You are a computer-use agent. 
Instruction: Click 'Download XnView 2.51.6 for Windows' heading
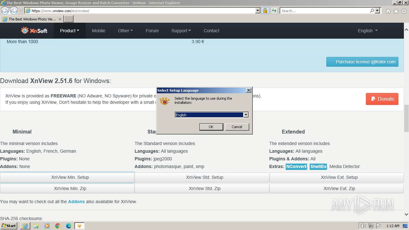(x=56, y=81)
